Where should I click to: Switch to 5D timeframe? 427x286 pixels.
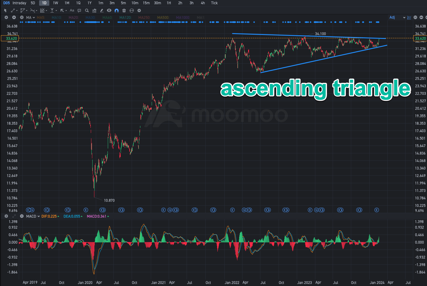coord(33,3)
